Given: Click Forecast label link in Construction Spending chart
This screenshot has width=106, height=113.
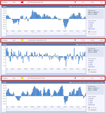Looking at the screenshot, I should [x=94, y=70].
